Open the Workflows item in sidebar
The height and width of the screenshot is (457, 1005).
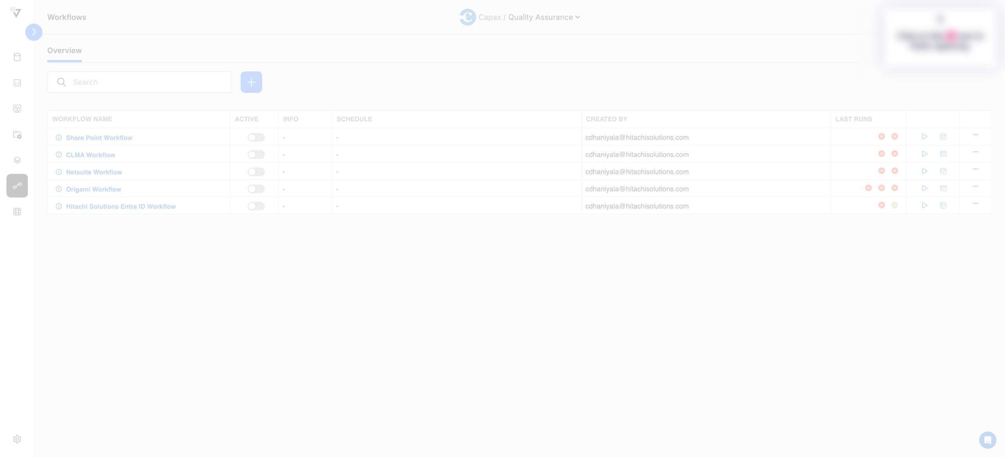point(17,186)
